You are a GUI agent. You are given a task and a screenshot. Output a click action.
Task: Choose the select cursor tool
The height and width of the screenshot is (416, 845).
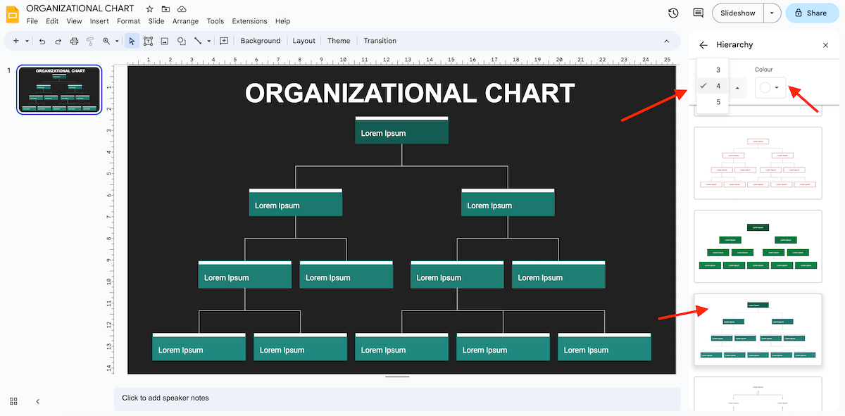click(132, 41)
